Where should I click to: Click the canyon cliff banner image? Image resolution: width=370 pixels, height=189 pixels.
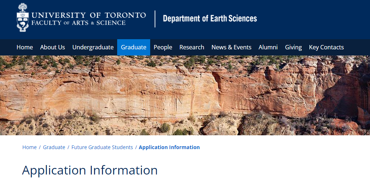[x=185, y=95]
